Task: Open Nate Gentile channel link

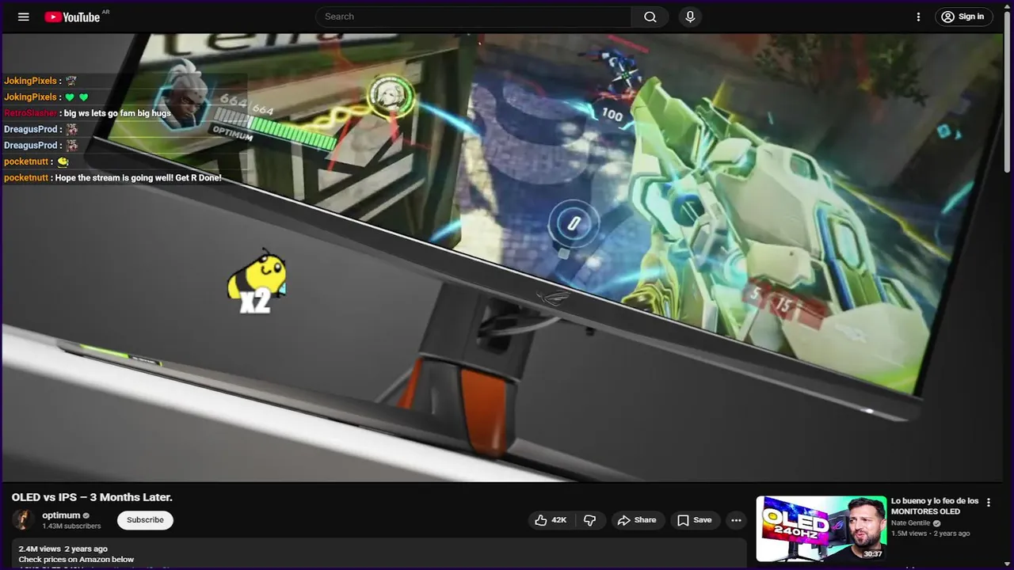Action: [913, 523]
